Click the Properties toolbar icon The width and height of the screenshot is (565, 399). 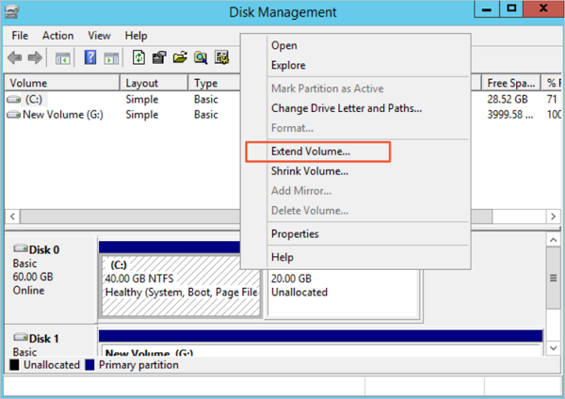(159, 57)
